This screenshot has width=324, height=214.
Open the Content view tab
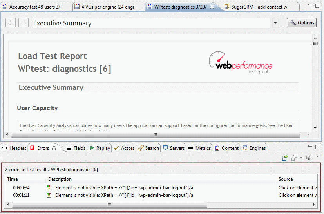tap(227, 148)
